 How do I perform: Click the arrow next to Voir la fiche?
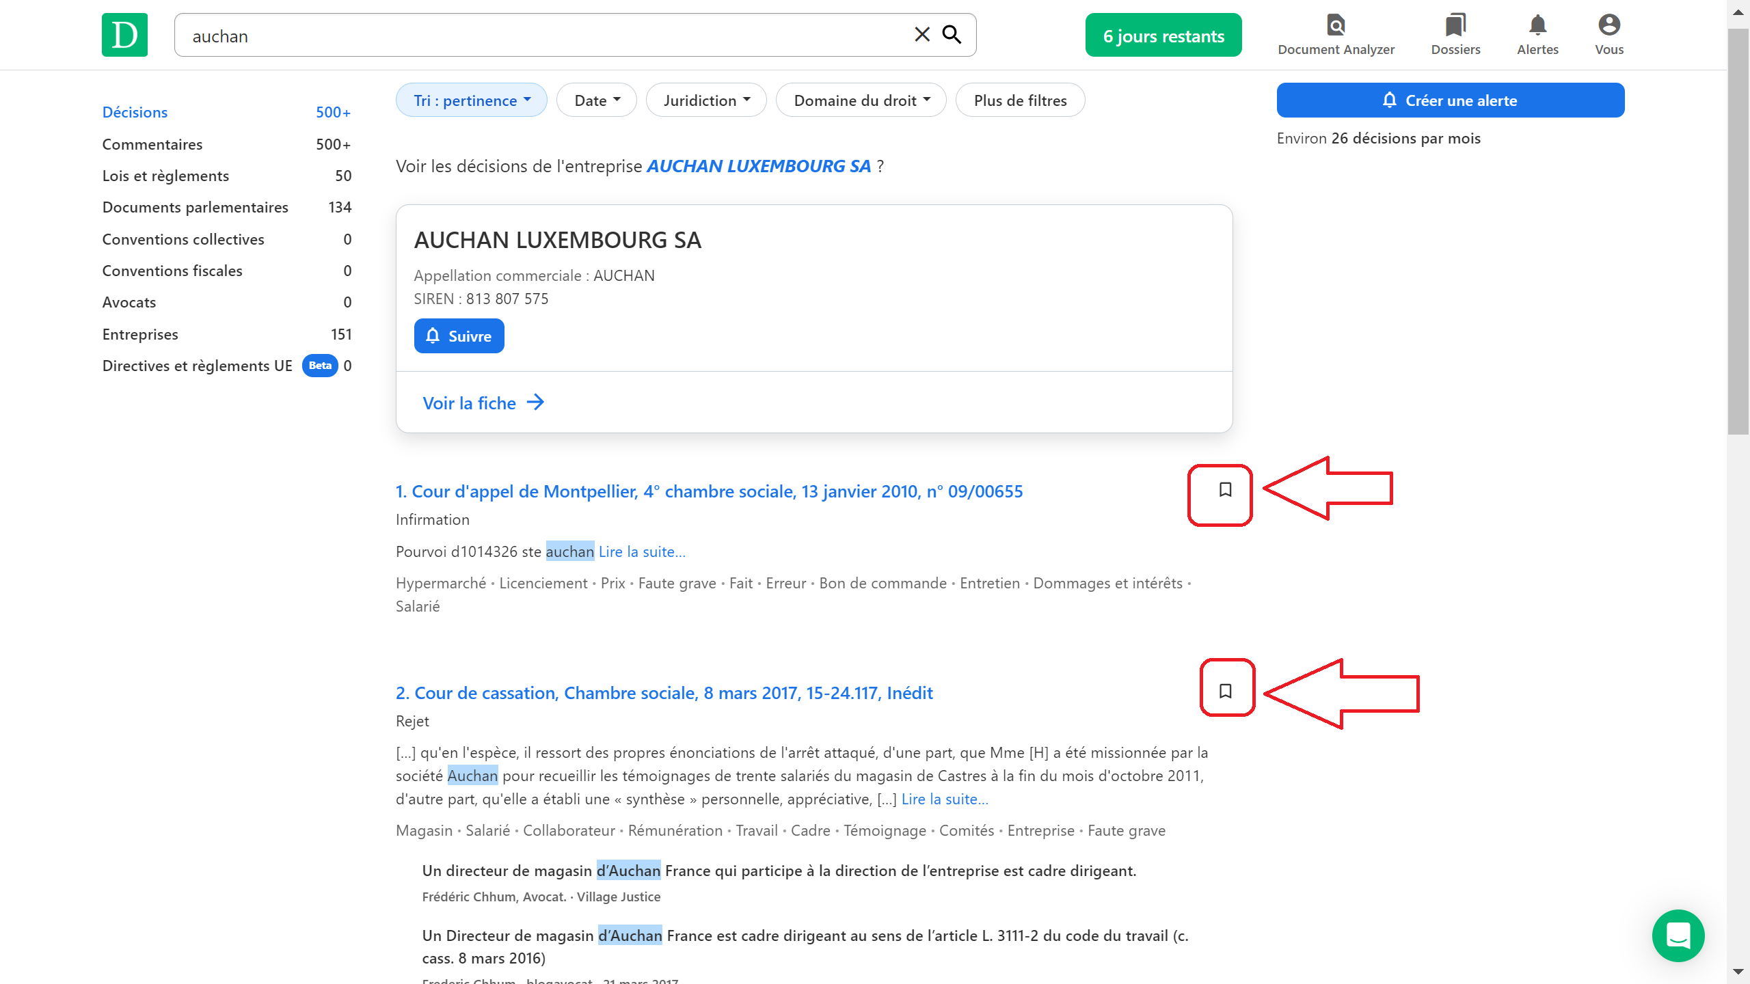click(535, 402)
